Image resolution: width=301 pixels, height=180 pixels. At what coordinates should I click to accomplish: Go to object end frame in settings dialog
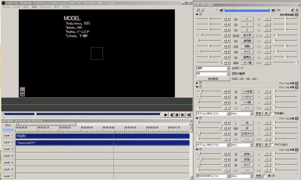273,10
